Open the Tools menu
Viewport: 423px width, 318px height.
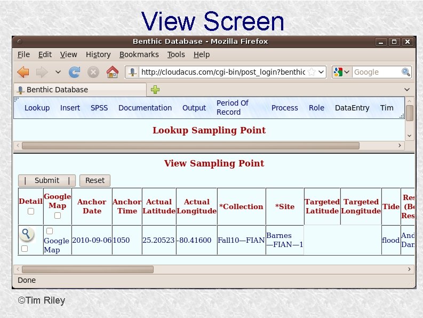click(176, 54)
